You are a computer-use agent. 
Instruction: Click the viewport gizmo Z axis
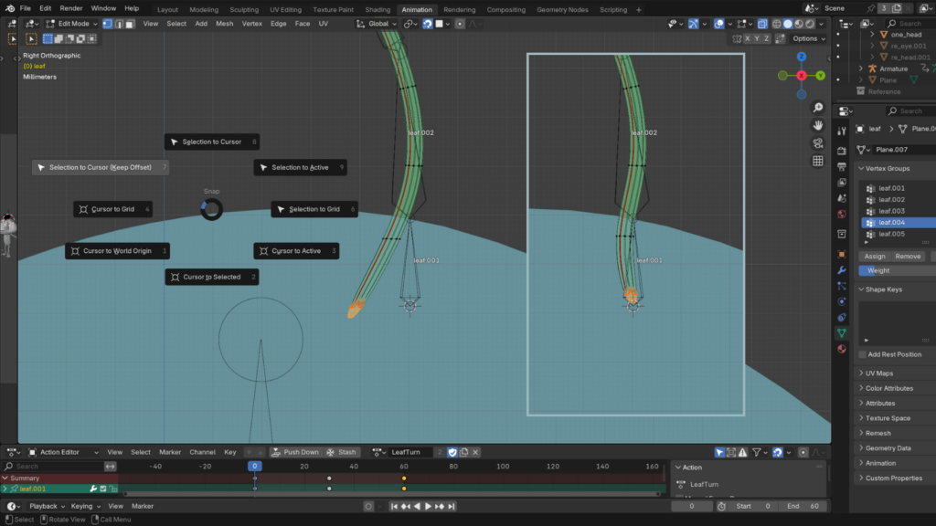coord(801,57)
